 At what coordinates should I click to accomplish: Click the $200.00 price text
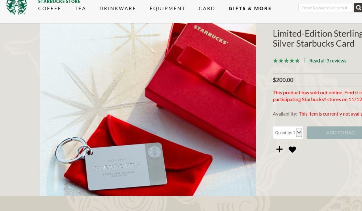pos(283,80)
